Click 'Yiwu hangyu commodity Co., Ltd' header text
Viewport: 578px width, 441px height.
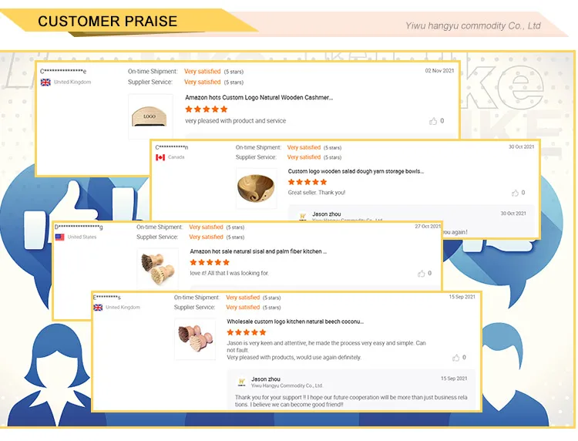(472, 26)
